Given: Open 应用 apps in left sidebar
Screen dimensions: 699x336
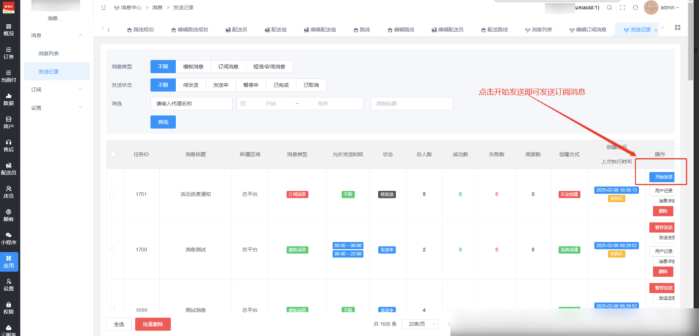Looking at the screenshot, I should pyautogui.click(x=9, y=262).
